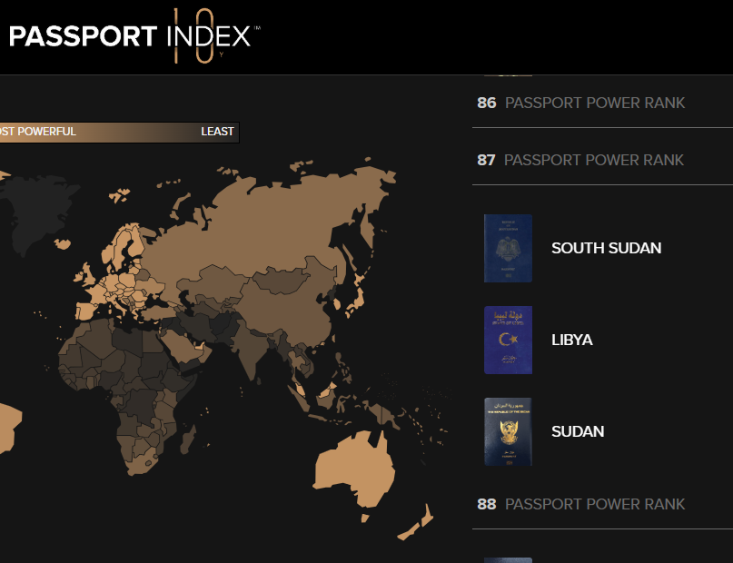Open the Libya passport thumbnail
The height and width of the screenshot is (563, 733).
[x=508, y=341]
